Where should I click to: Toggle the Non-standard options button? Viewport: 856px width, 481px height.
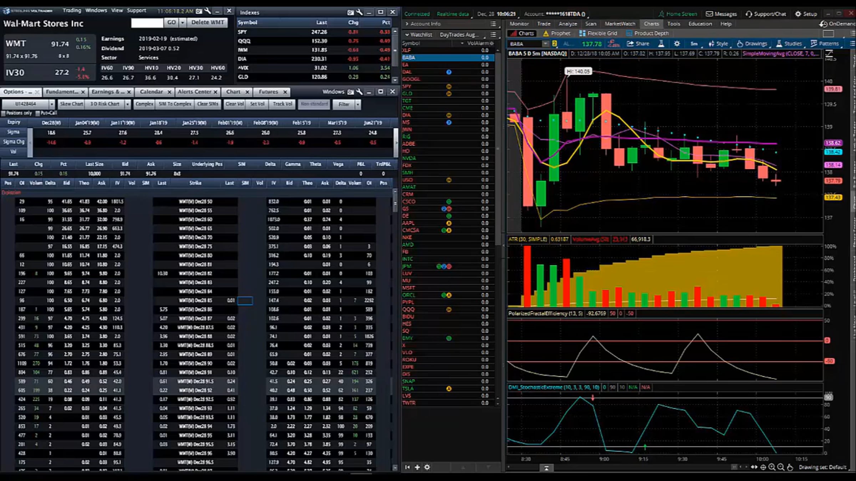[x=314, y=104]
